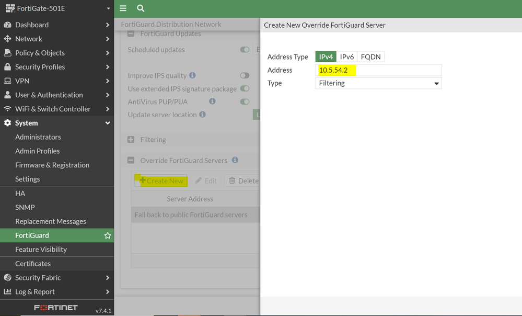The image size is (522, 316).
Task: Open the Security Profiles menu
Action: (40, 67)
